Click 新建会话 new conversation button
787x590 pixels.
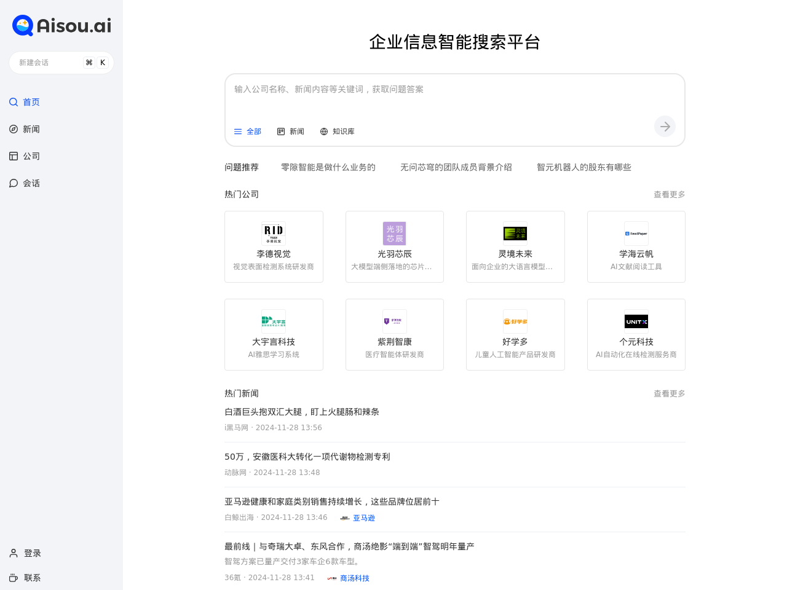61,63
